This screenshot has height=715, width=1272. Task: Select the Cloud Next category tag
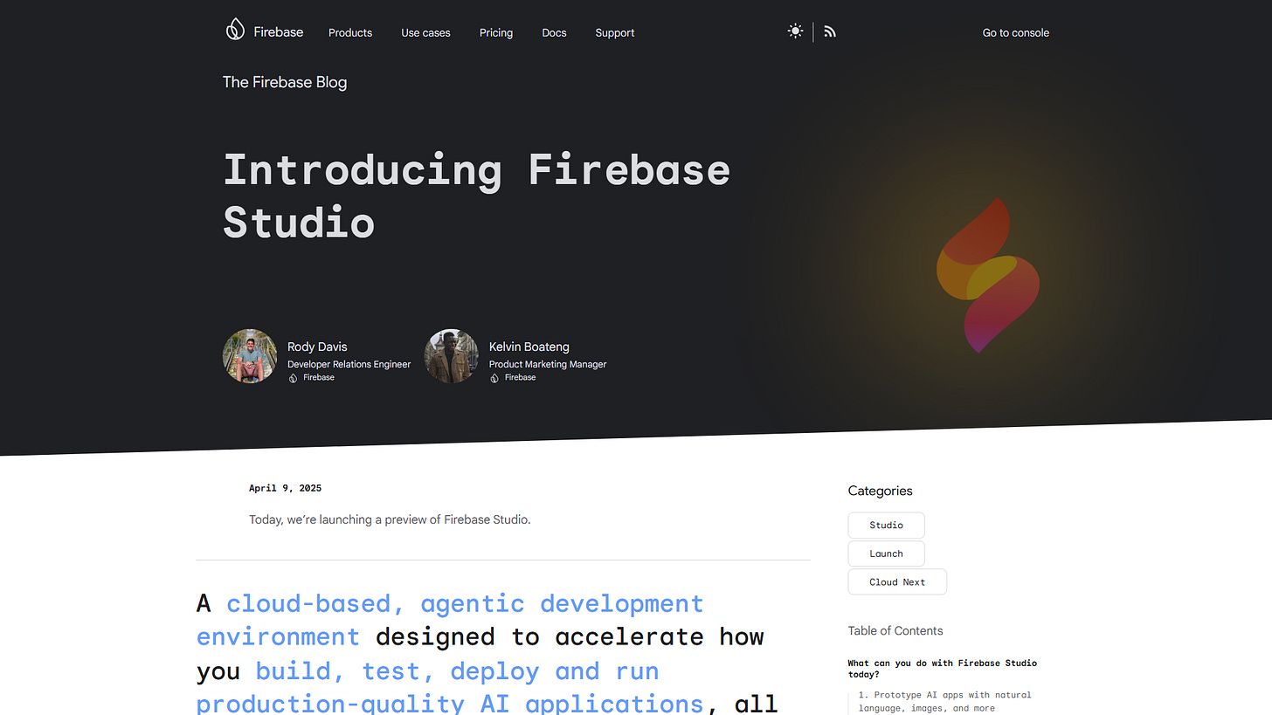coord(897,582)
